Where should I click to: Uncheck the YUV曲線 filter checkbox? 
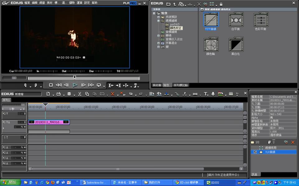coord(255,152)
